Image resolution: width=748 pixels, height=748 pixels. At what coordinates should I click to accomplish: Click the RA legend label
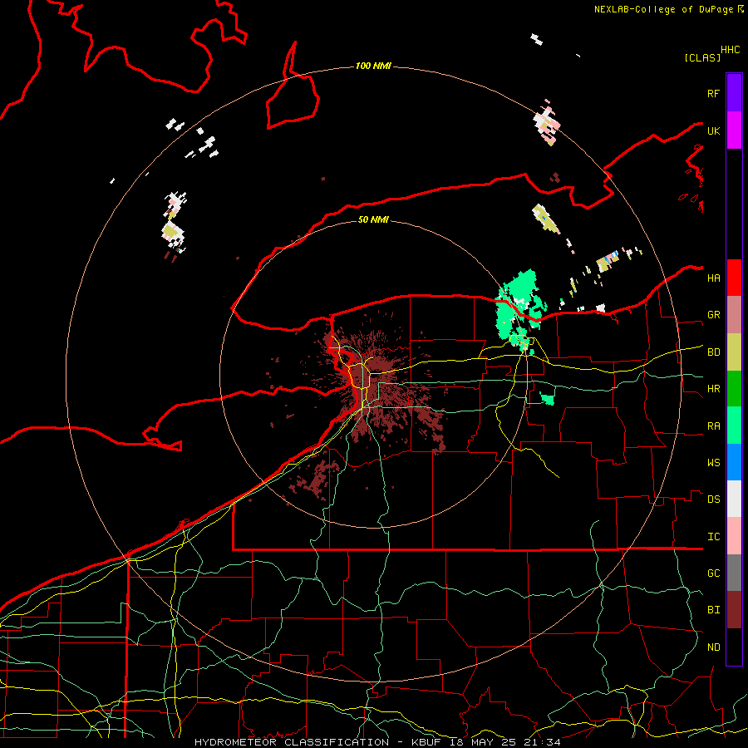713,426
